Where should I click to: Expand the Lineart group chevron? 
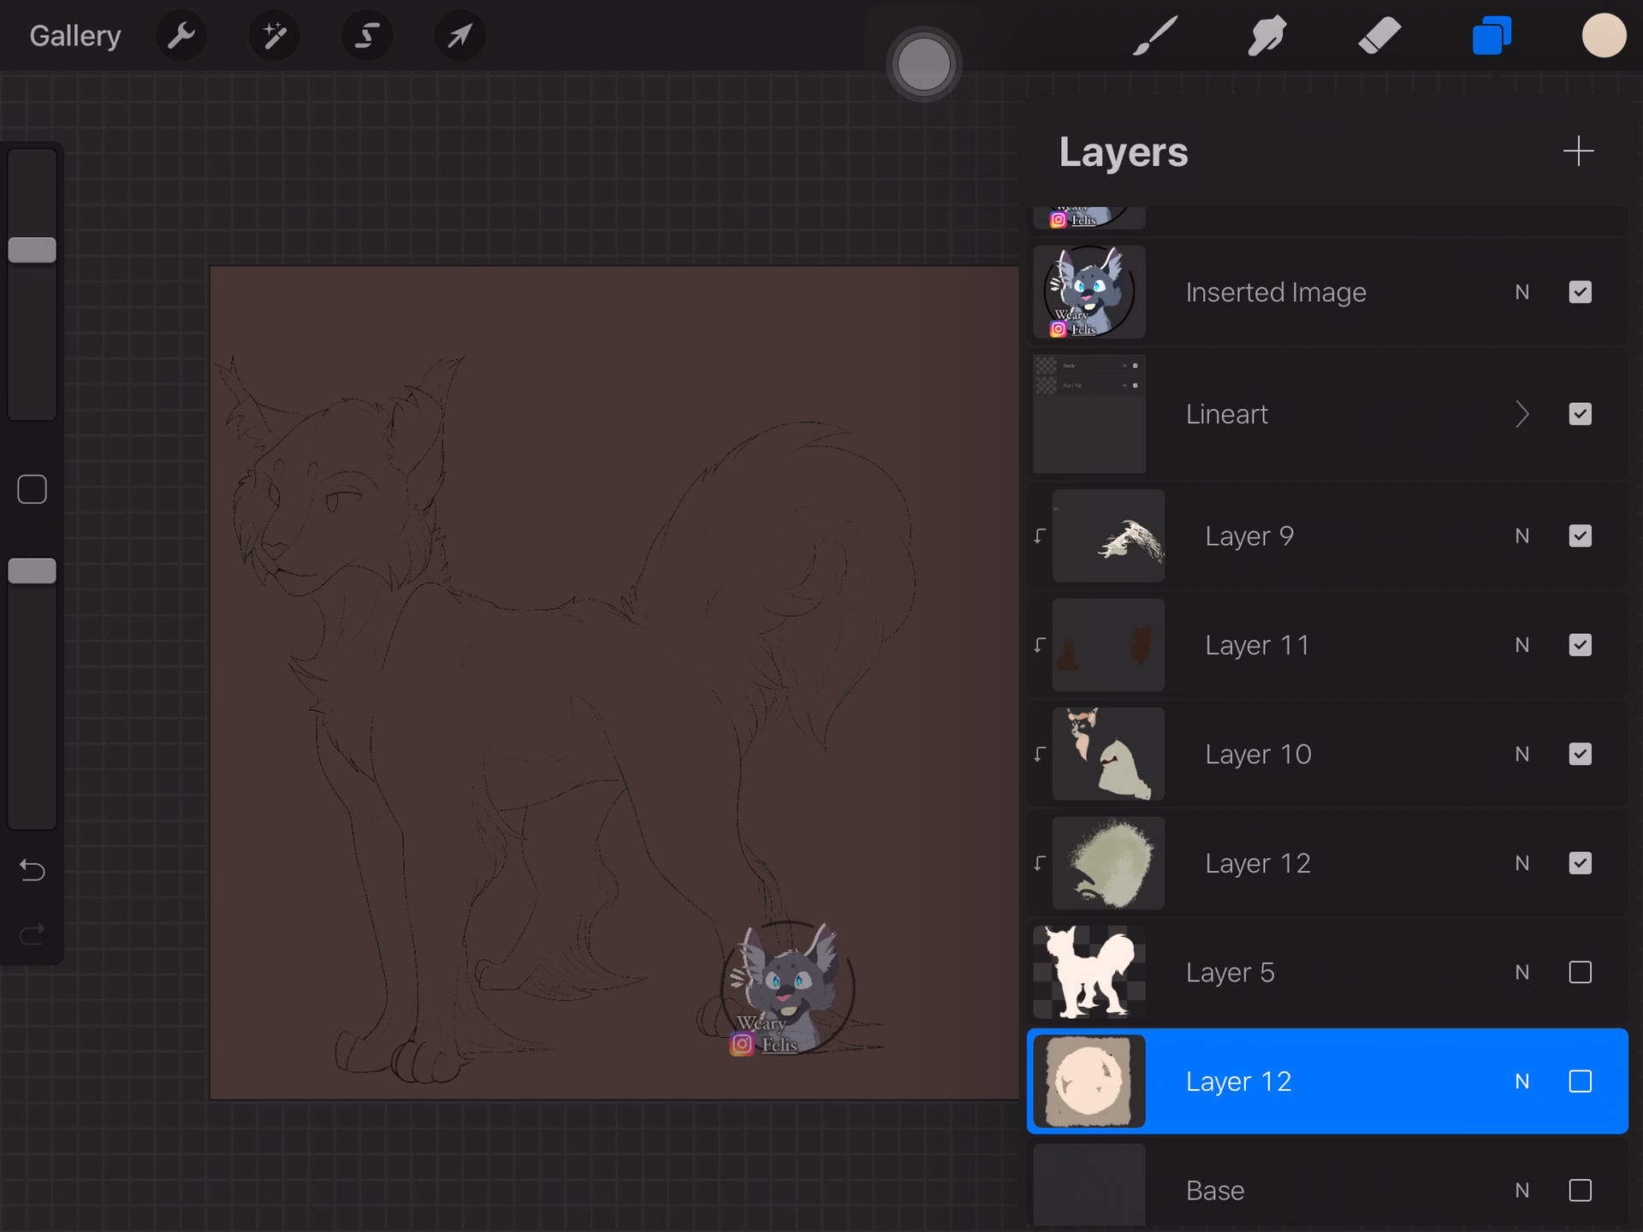pyautogui.click(x=1521, y=414)
